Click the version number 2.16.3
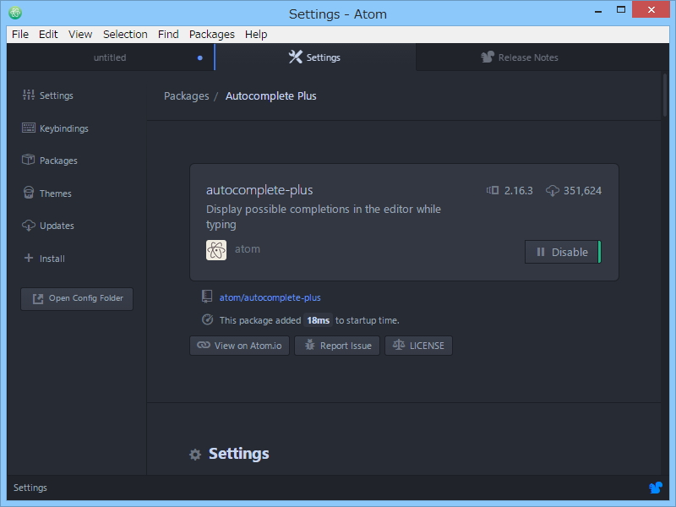Screen dimensions: 676x507 [x=519, y=191]
